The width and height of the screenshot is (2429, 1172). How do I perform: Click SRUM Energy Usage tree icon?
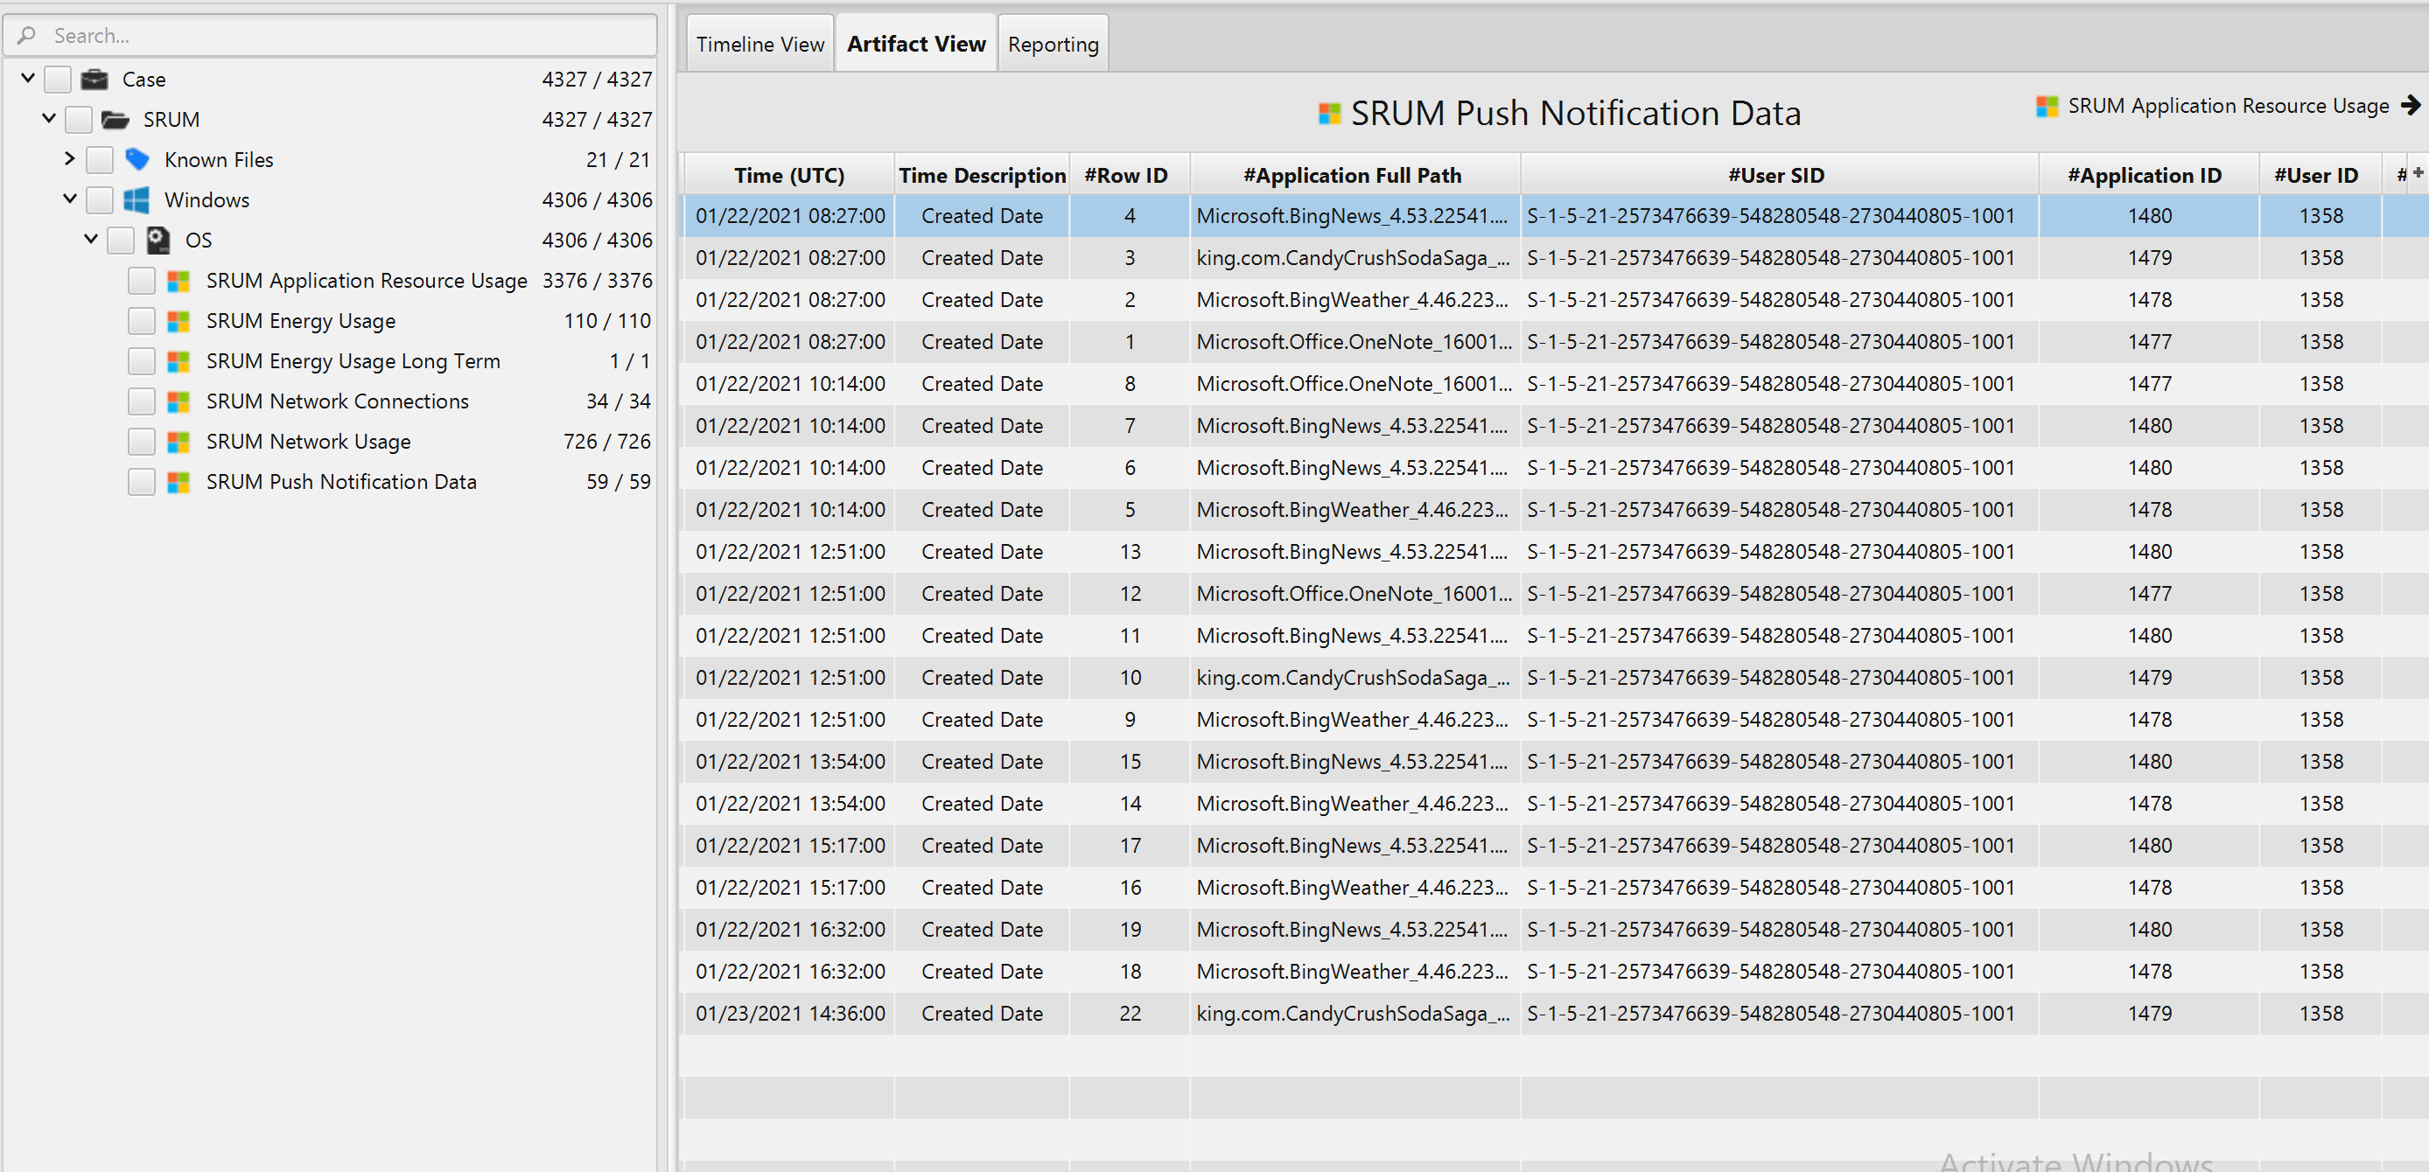pyautogui.click(x=178, y=322)
